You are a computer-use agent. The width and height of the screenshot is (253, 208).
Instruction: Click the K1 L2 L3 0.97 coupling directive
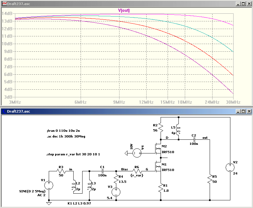[x=79, y=203]
